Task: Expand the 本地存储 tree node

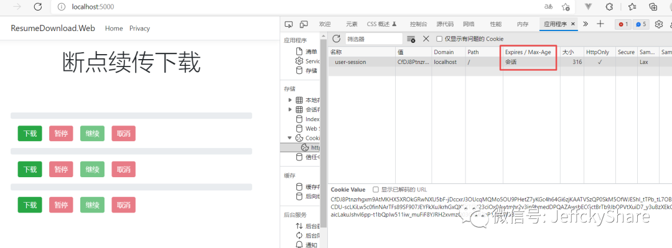Action: (291, 100)
